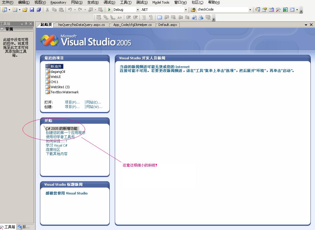This screenshot has width=315, height=230.
Task: Open Solution Explorer from the toolbar icon
Action: click(x=258, y=10)
